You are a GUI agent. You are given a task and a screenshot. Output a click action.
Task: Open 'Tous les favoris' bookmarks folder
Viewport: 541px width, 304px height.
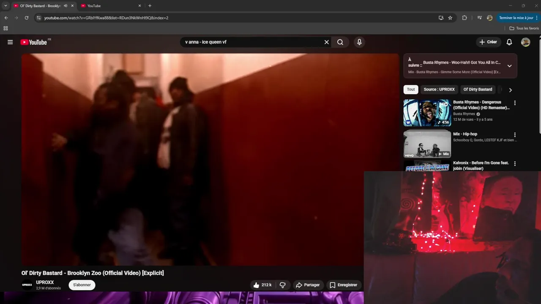click(x=524, y=28)
